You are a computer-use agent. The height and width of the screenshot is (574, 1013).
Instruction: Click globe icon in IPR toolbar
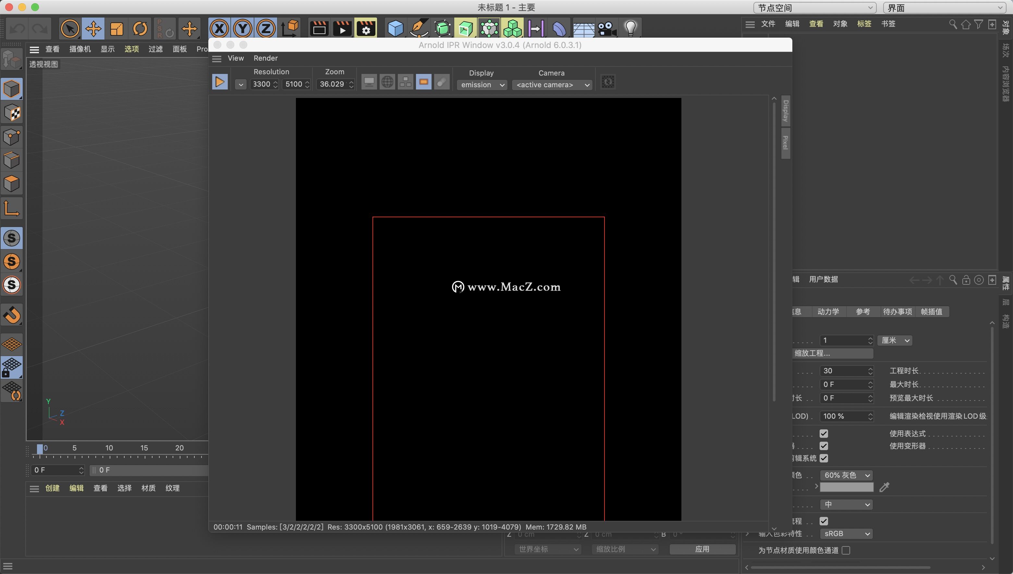pos(387,82)
